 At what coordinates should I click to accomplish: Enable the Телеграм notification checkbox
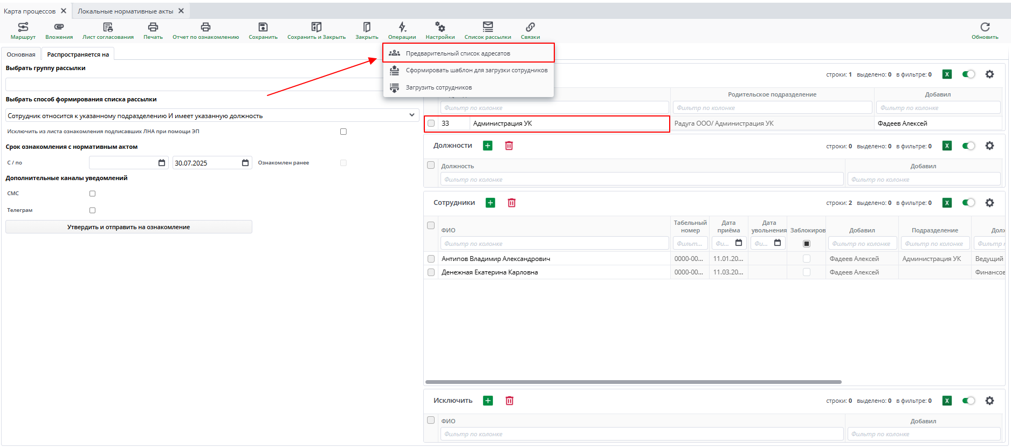click(92, 210)
